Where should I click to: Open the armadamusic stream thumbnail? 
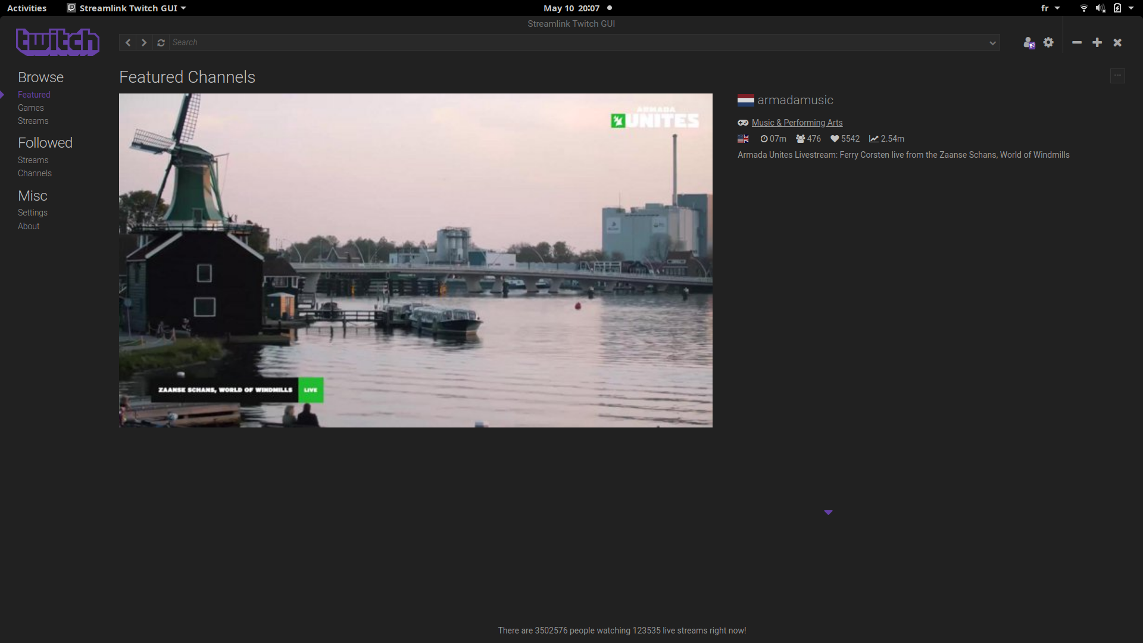(x=416, y=260)
